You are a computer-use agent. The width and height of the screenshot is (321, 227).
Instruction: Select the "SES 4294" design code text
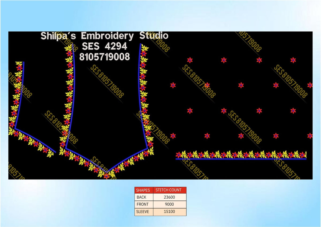point(105,46)
